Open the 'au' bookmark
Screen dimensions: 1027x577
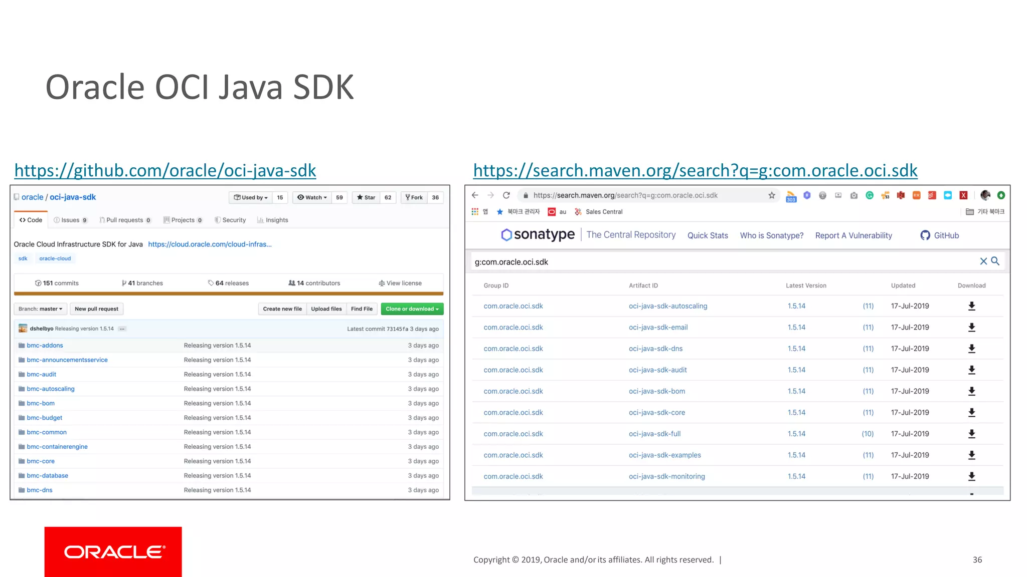557,212
